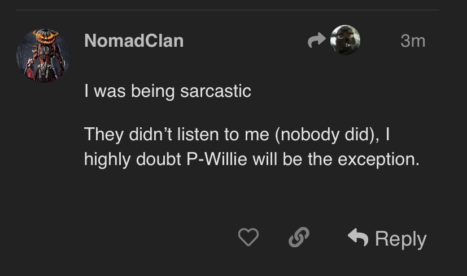Viewport: 467px width, 276px height.
Task: Open NomadClan's pumpkin-head avatar
Action: coord(43,56)
